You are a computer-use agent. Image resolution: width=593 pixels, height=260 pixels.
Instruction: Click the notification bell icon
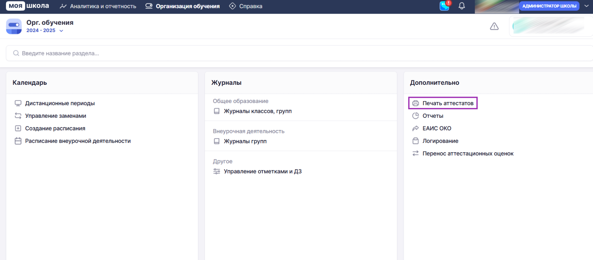pos(461,6)
